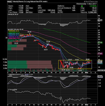The width and height of the screenshot is (105, 106).
Task: Click the Volume value 5,398,306
Action: 92,12
